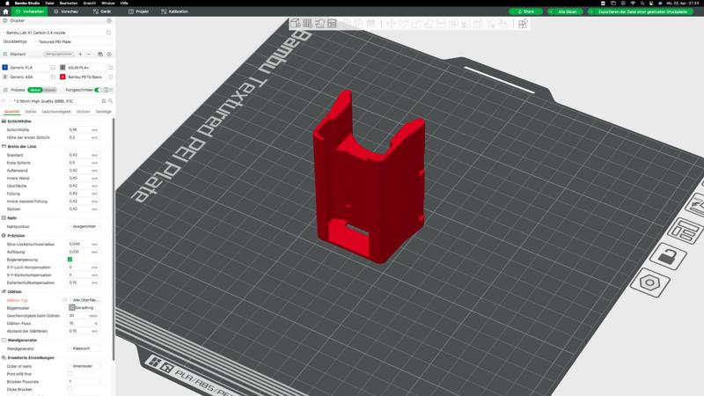
Task: Click the compare presets icon beside Fortgeschritten
Action: [106, 90]
